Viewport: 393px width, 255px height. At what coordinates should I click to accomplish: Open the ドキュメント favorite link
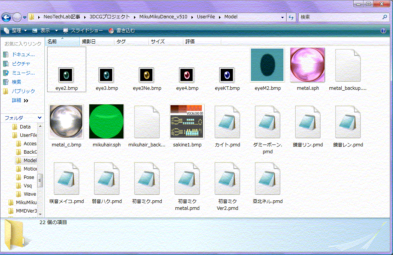(x=19, y=54)
